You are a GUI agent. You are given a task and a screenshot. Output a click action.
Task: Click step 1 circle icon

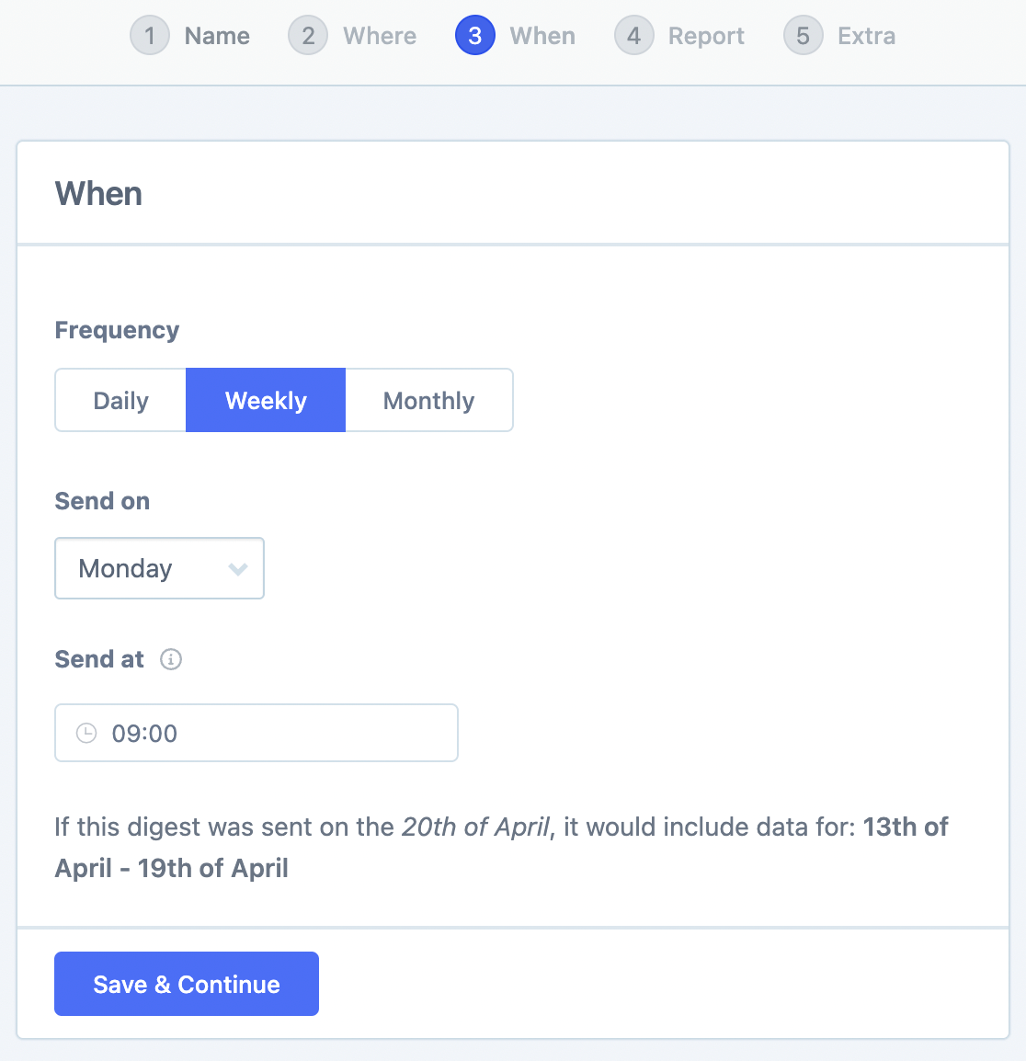(150, 36)
